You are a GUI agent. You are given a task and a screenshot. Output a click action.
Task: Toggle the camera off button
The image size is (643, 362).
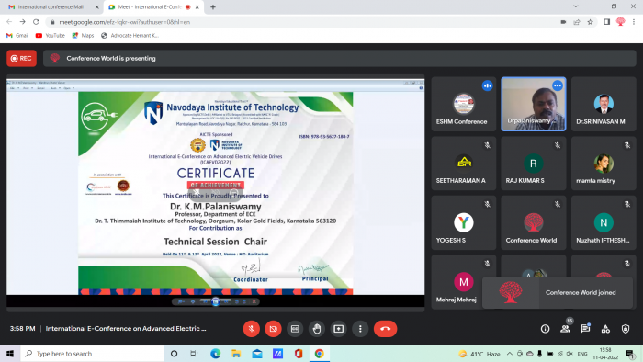(x=273, y=329)
